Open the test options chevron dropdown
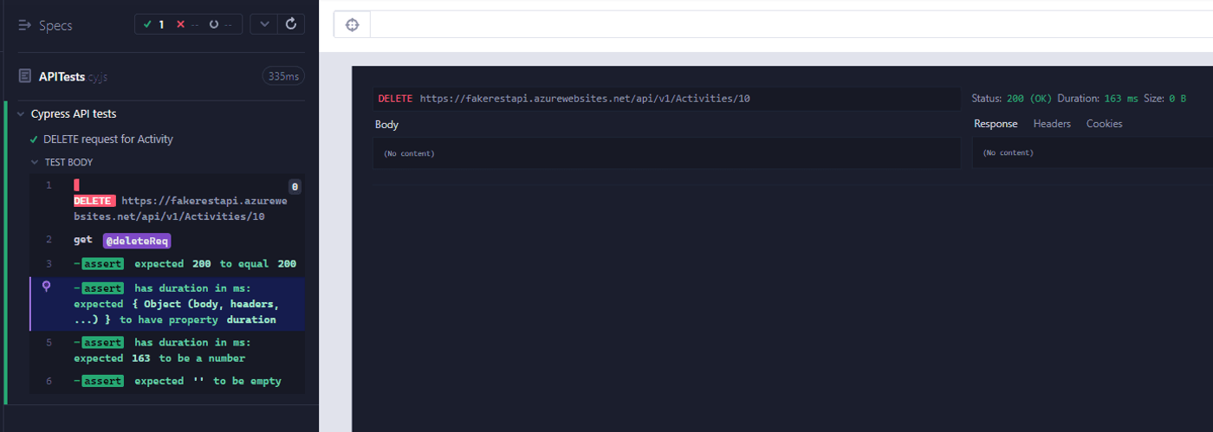Image resolution: width=1213 pixels, height=432 pixels. tap(264, 24)
